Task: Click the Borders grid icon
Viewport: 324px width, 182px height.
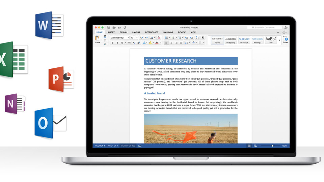Action: 200,43
